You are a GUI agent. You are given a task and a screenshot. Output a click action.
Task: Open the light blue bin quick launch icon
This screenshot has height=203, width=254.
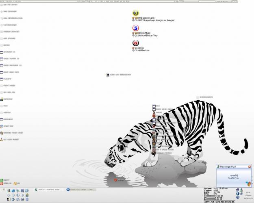coord(27,199)
